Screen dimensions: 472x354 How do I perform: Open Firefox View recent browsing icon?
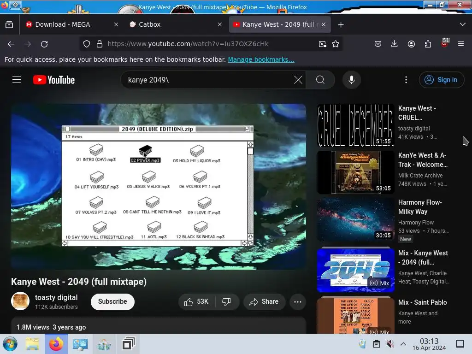[x=9, y=24]
